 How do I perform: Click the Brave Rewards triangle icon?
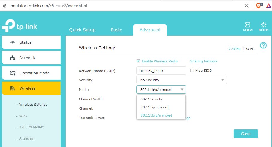coord(268,6)
